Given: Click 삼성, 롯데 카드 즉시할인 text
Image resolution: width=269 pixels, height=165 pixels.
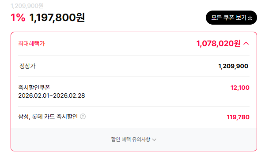Looking at the screenshot, I should click(x=48, y=117).
